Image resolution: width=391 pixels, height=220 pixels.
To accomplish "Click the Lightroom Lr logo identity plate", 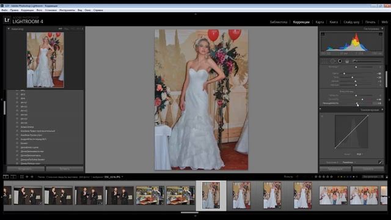I will tap(7, 20).
